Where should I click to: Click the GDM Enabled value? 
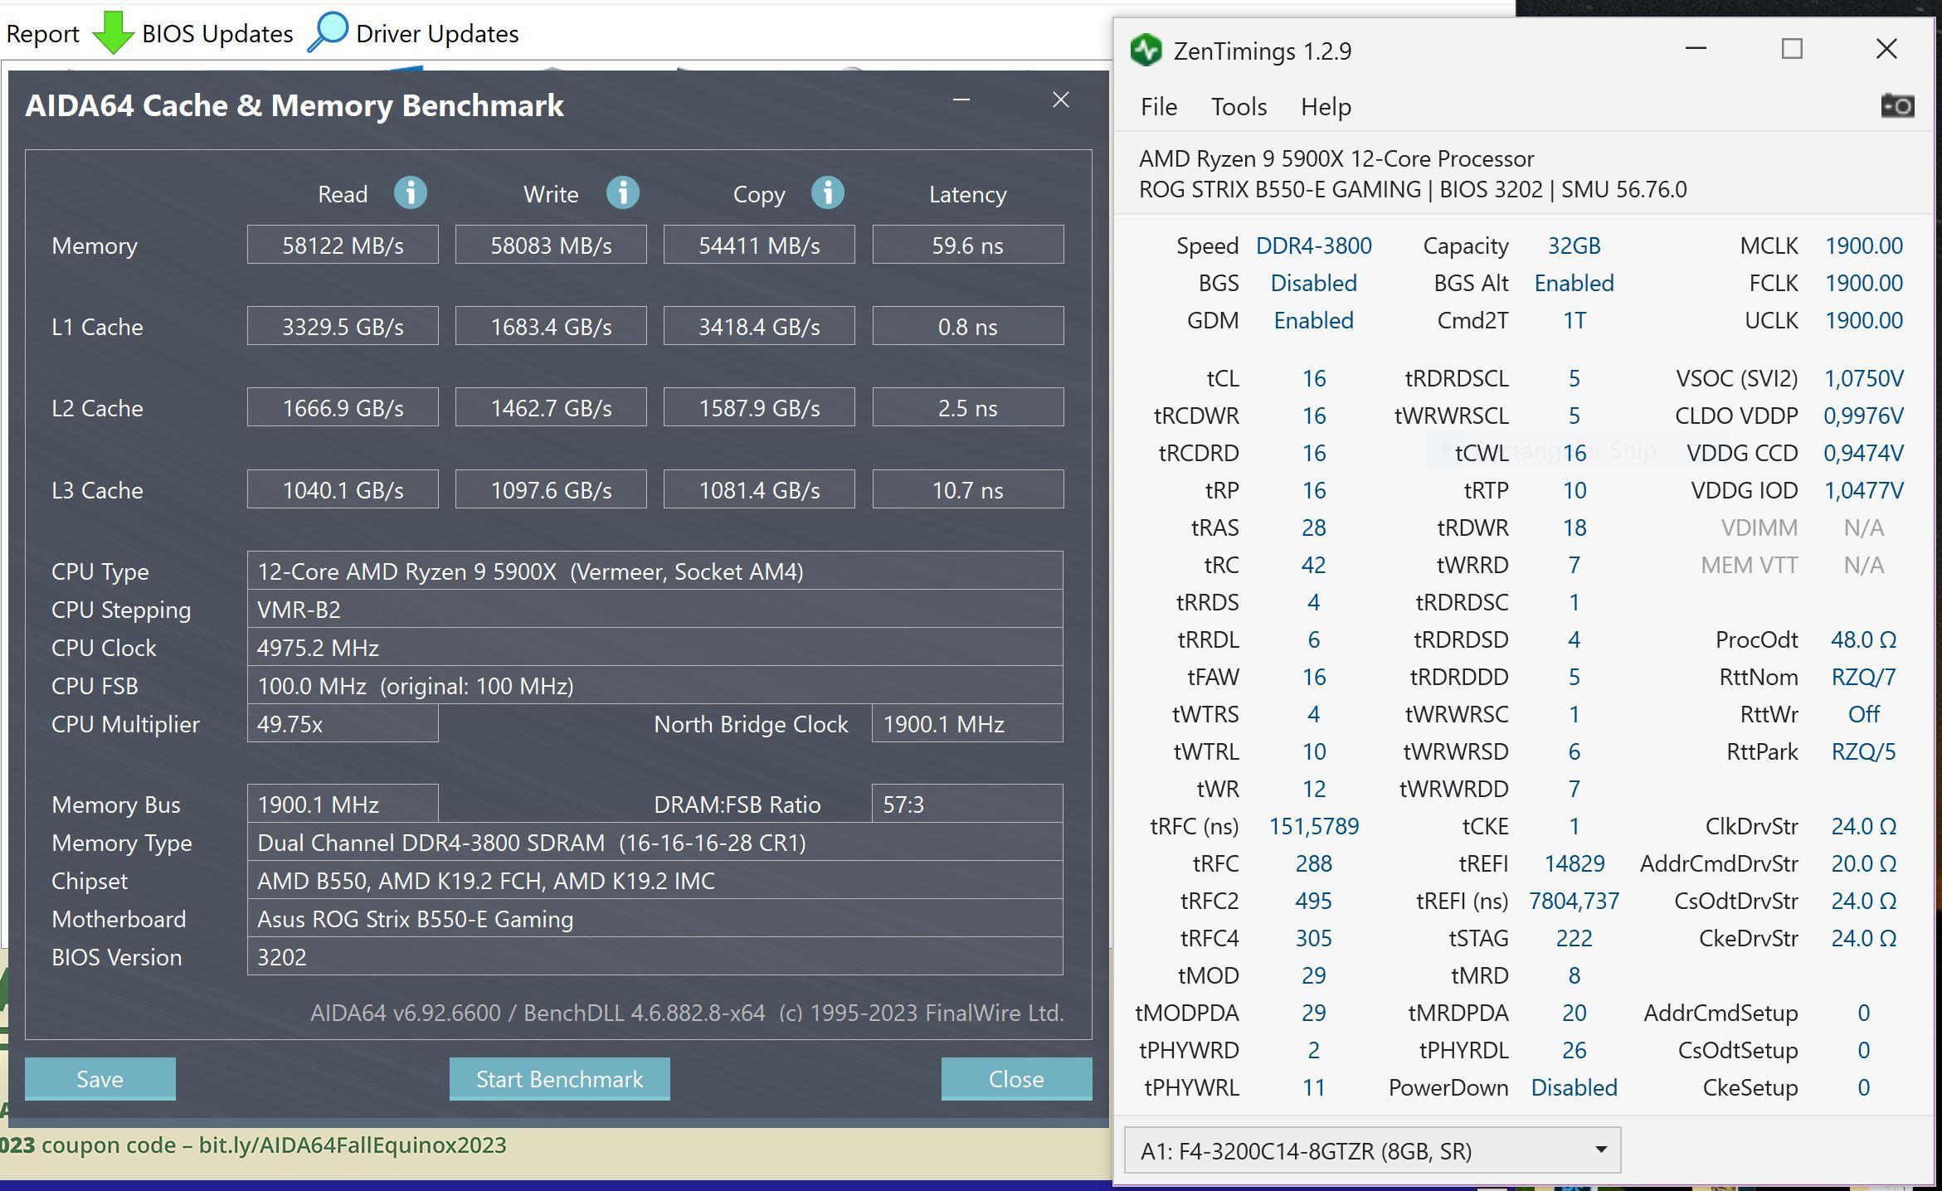click(1313, 320)
